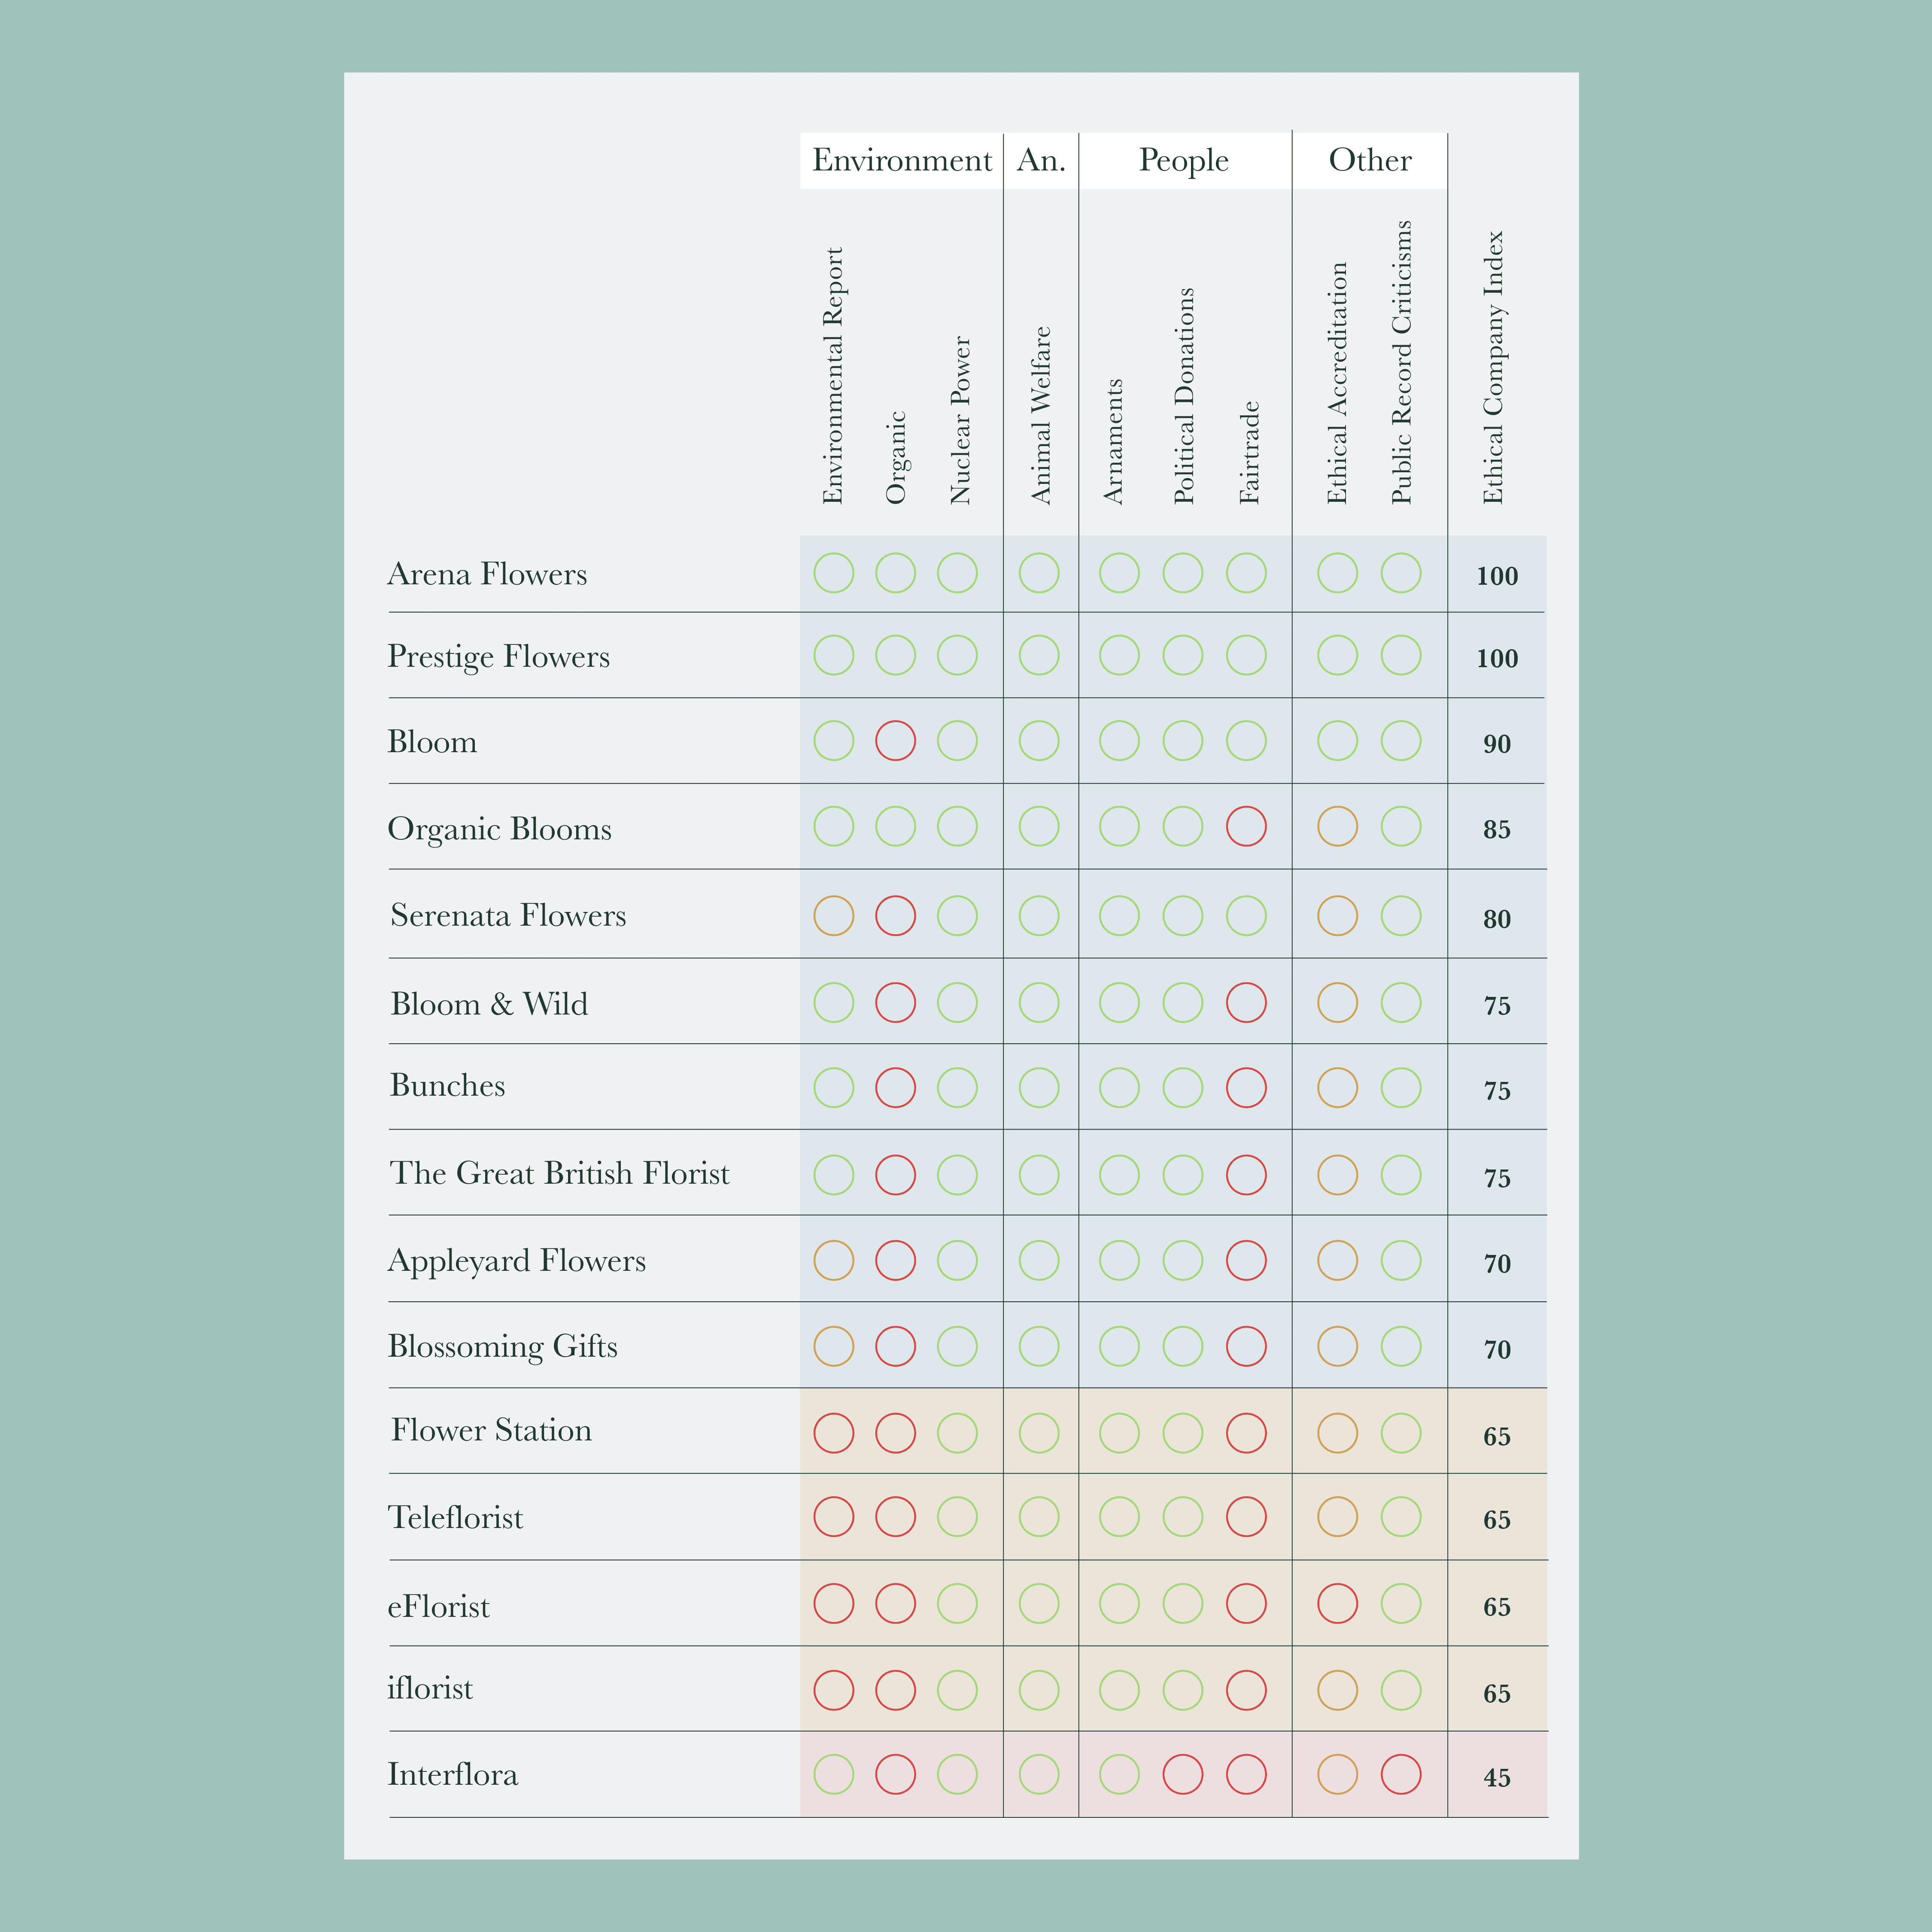The image size is (1932, 1932).
Task: Click the Ethical Company Index column label
Action: (1493, 367)
